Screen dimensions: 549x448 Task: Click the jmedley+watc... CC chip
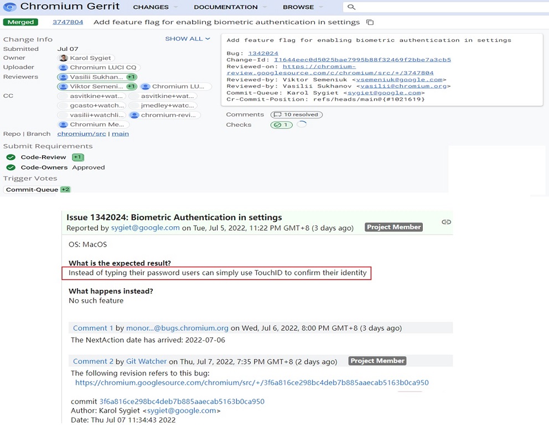click(x=163, y=105)
